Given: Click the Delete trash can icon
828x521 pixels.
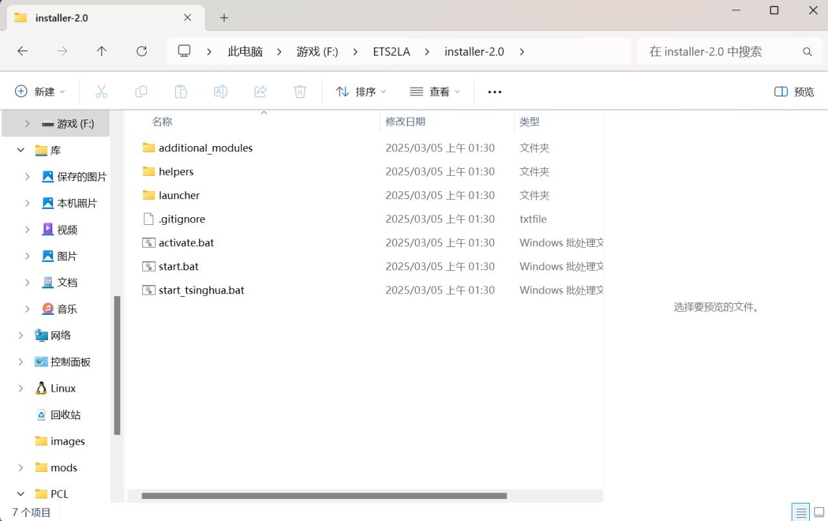Looking at the screenshot, I should (x=300, y=92).
